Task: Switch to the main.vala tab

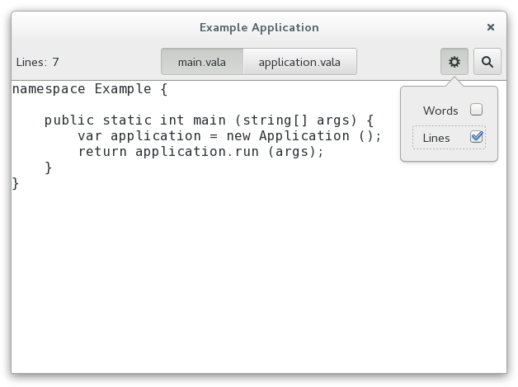Action: click(x=202, y=62)
